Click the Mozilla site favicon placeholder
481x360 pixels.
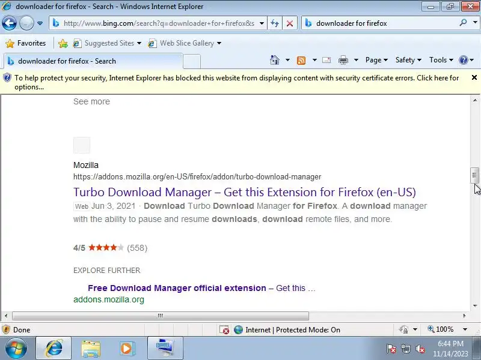[82, 145]
